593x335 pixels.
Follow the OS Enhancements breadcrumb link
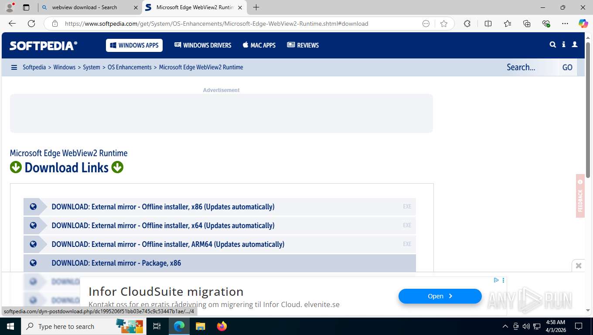(x=130, y=67)
